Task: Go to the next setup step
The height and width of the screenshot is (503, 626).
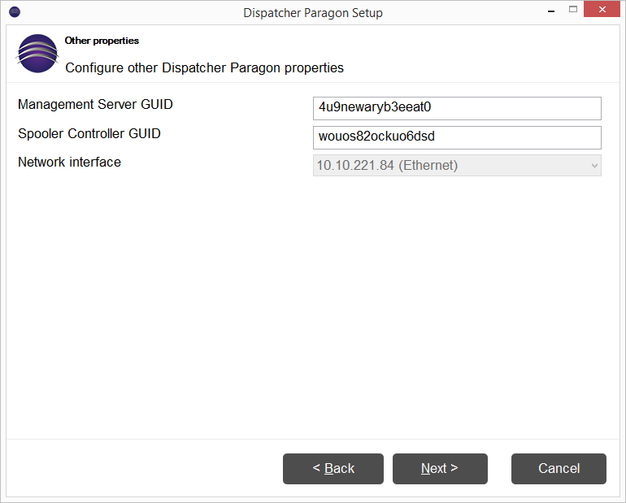Action: pos(440,469)
